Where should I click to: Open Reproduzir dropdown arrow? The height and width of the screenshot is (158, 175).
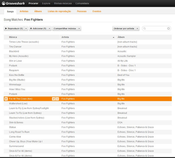[x=26, y=28]
